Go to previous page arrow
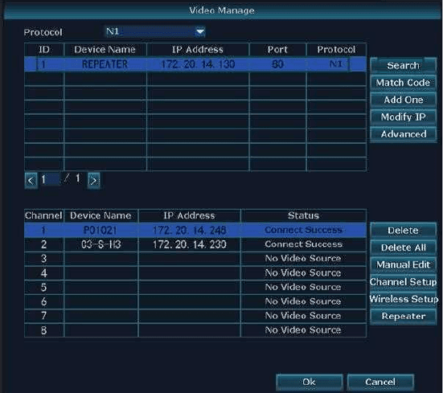Screen dimensions: 443x393 pyautogui.click(x=31, y=180)
